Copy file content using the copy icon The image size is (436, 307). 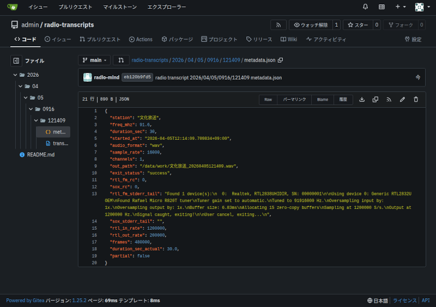375,100
